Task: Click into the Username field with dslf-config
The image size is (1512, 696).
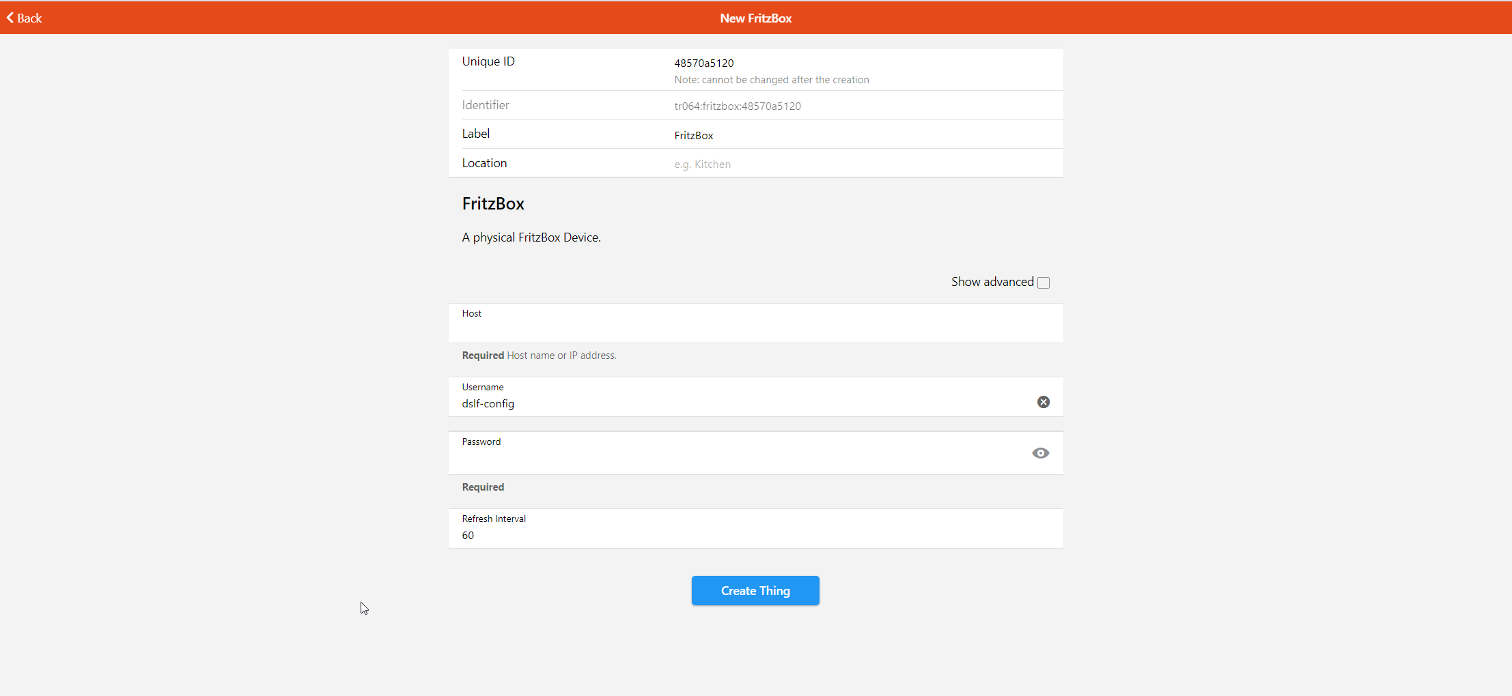Action: (x=744, y=404)
